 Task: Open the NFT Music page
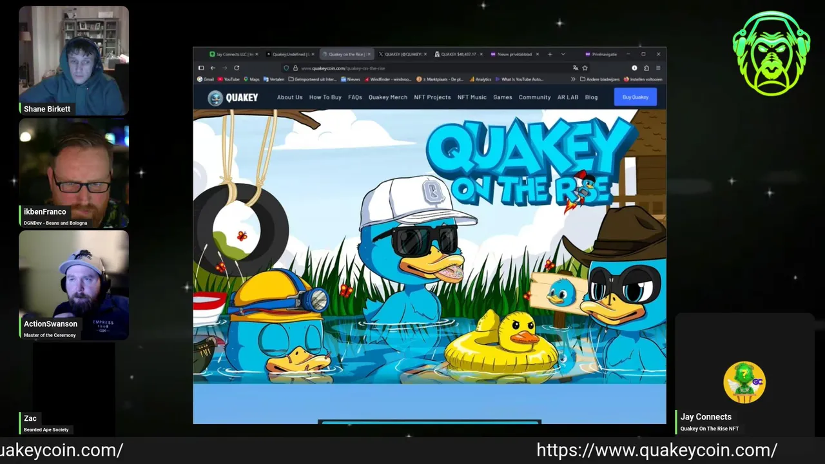(472, 97)
